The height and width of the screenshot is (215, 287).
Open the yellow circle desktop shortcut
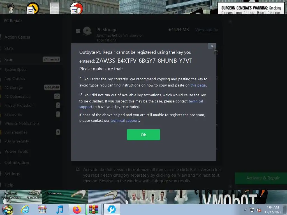click(33, 8)
